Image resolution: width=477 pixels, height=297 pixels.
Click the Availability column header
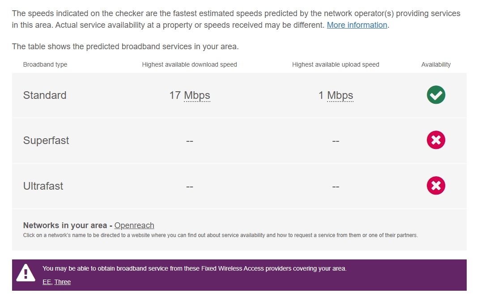click(x=436, y=64)
